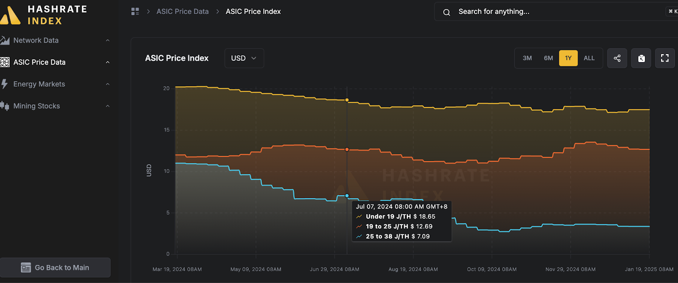This screenshot has height=283, width=678.
Task: Click the Jun 29, 2024 08AM axis label
Action: tap(335, 269)
